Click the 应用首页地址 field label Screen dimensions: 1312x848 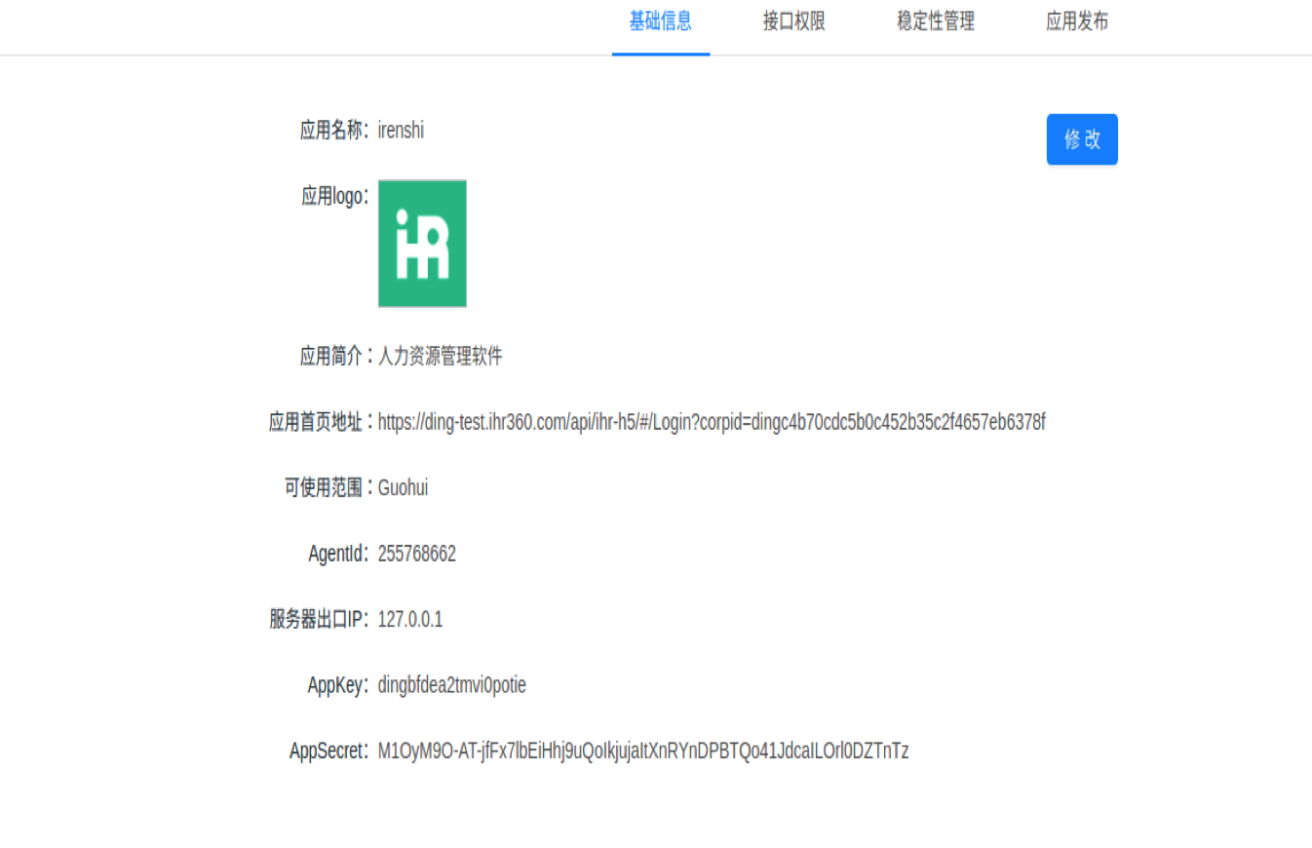tap(318, 422)
